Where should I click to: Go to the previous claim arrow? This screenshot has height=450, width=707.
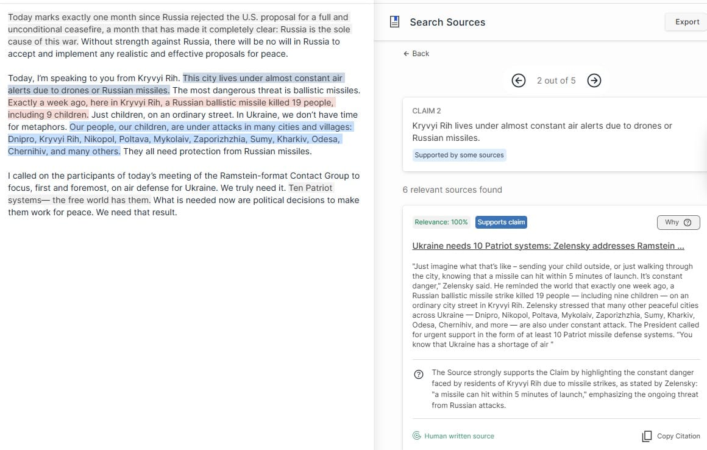point(519,80)
